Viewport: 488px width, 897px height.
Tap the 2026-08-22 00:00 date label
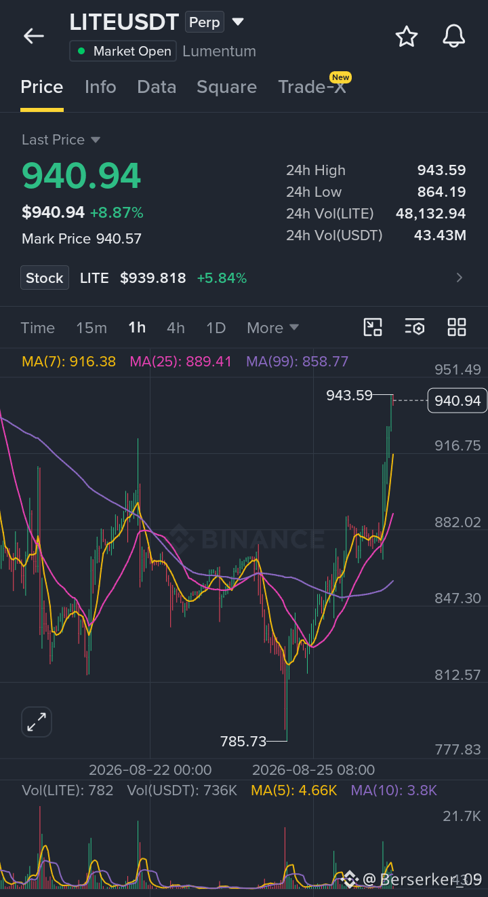coord(150,770)
